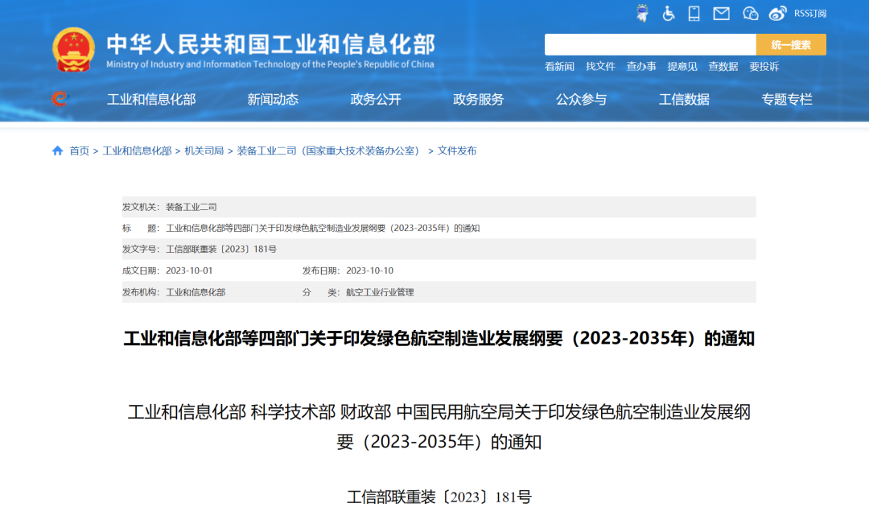Click 文件发布 in the breadcrumb
869x524 pixels.
click(x=457, y=151)
